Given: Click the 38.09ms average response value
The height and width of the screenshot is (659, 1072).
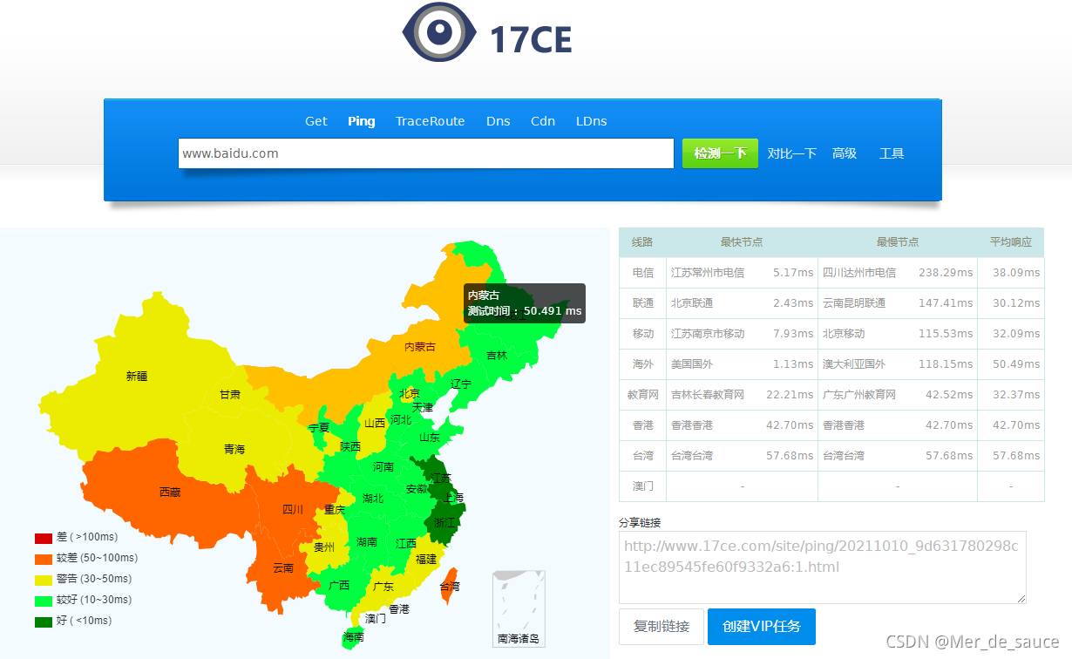Looking at the screenshot, I should [1016, 273].
